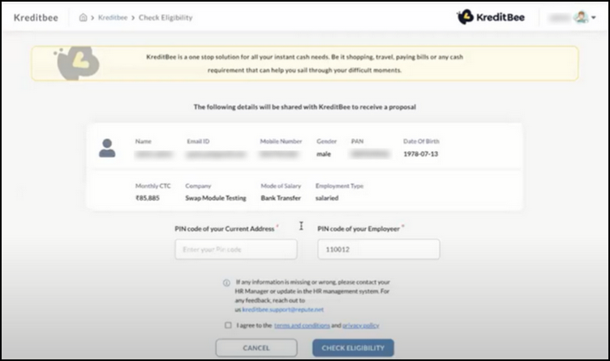Click the Monthly CTC label

click(152, 186)
